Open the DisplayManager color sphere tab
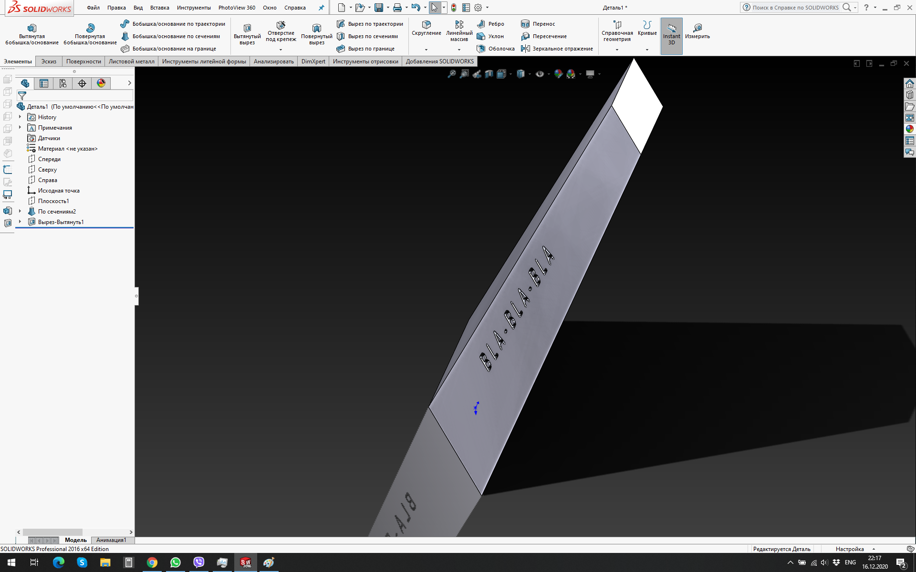This screenshot has height=572, width=916. 101,83
